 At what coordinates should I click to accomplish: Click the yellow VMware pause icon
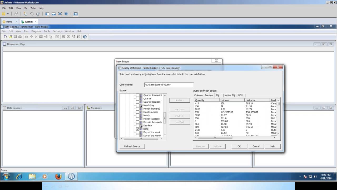(4, 14)
